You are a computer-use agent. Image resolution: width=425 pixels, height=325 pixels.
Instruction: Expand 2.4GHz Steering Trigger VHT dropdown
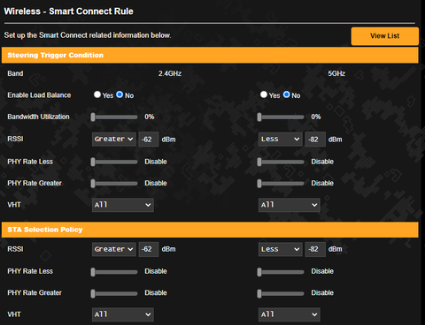123,205
